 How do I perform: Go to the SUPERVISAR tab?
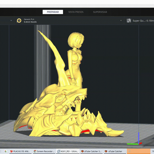pyautogui.click(x=100, y=12)
